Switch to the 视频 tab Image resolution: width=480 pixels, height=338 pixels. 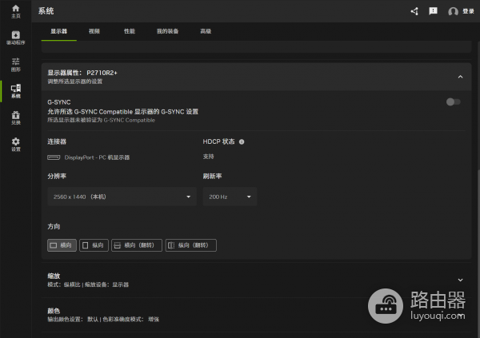pyautogui.click(x=94, y=31)
